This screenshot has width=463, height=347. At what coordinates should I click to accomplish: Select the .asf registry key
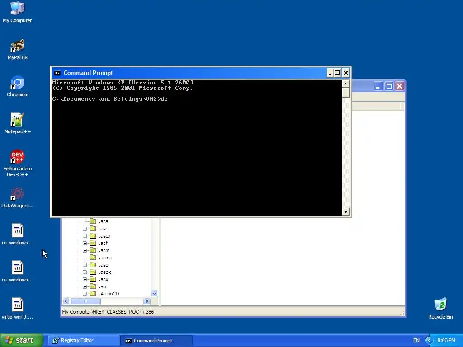pyautogui.click(x=103, y=243)
